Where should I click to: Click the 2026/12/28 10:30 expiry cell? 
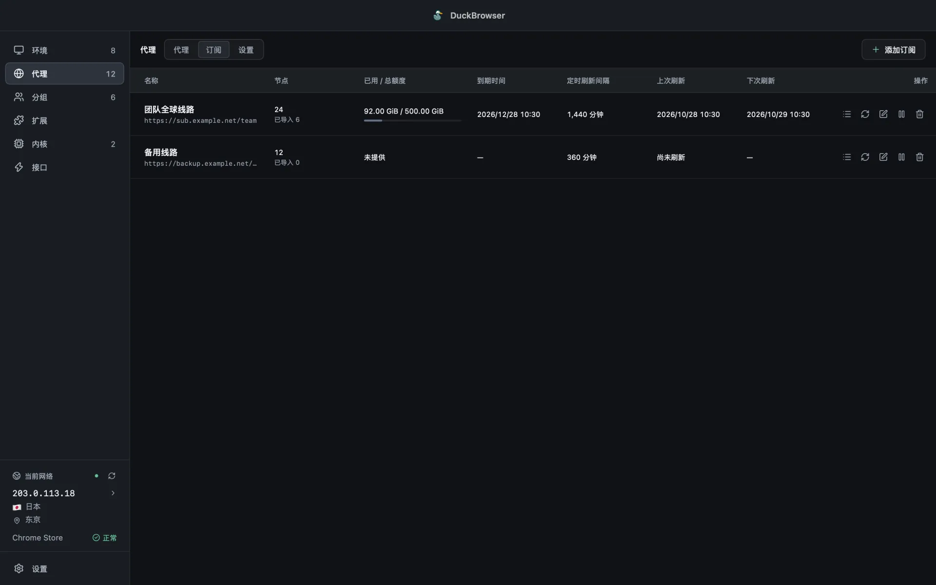(508, 114)
